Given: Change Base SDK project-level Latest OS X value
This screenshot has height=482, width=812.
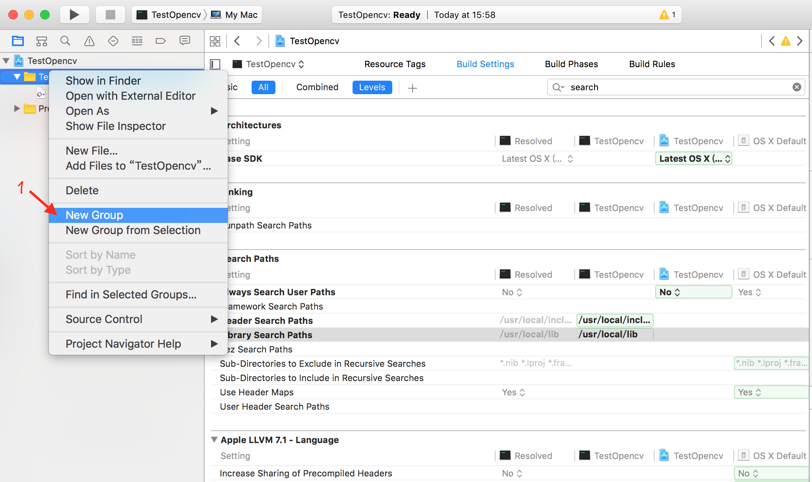Looking at the screenshot, I should pyautogui.click(x=694, y=159).
